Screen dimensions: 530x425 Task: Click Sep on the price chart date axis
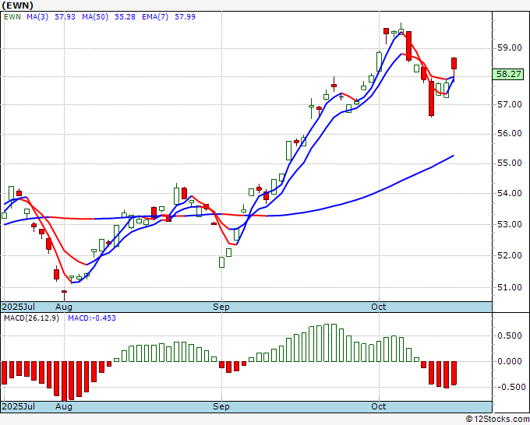(x=221, y=307)
